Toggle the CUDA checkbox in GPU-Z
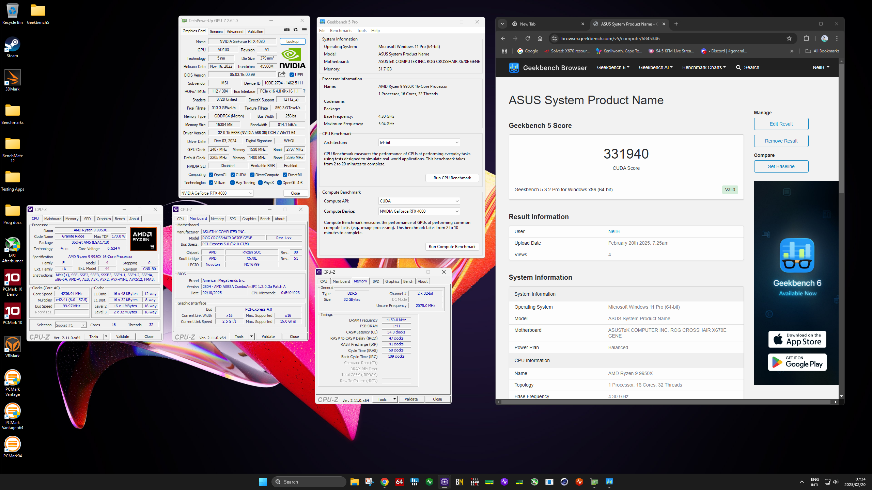 click(233, 175)
